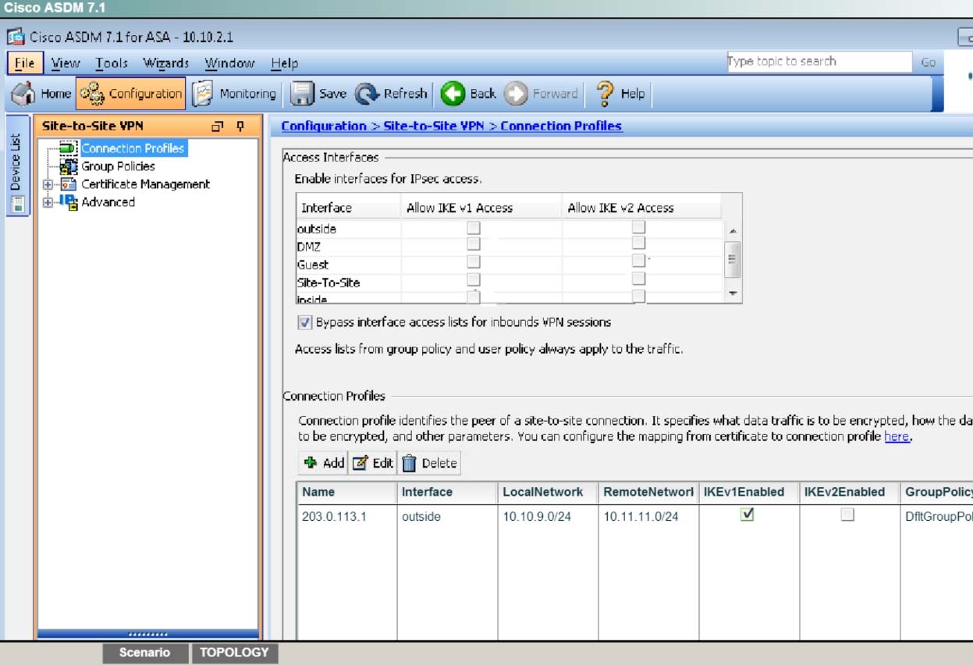Select the 203.0.113.1 profile name cell
This screenshot has width=973, height=666.
click(x=346, y=517)
